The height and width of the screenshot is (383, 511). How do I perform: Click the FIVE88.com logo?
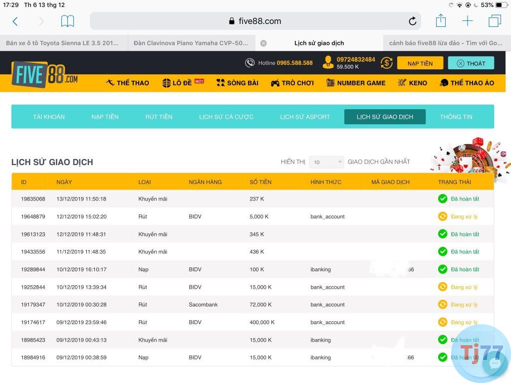[x=44, y=74]
